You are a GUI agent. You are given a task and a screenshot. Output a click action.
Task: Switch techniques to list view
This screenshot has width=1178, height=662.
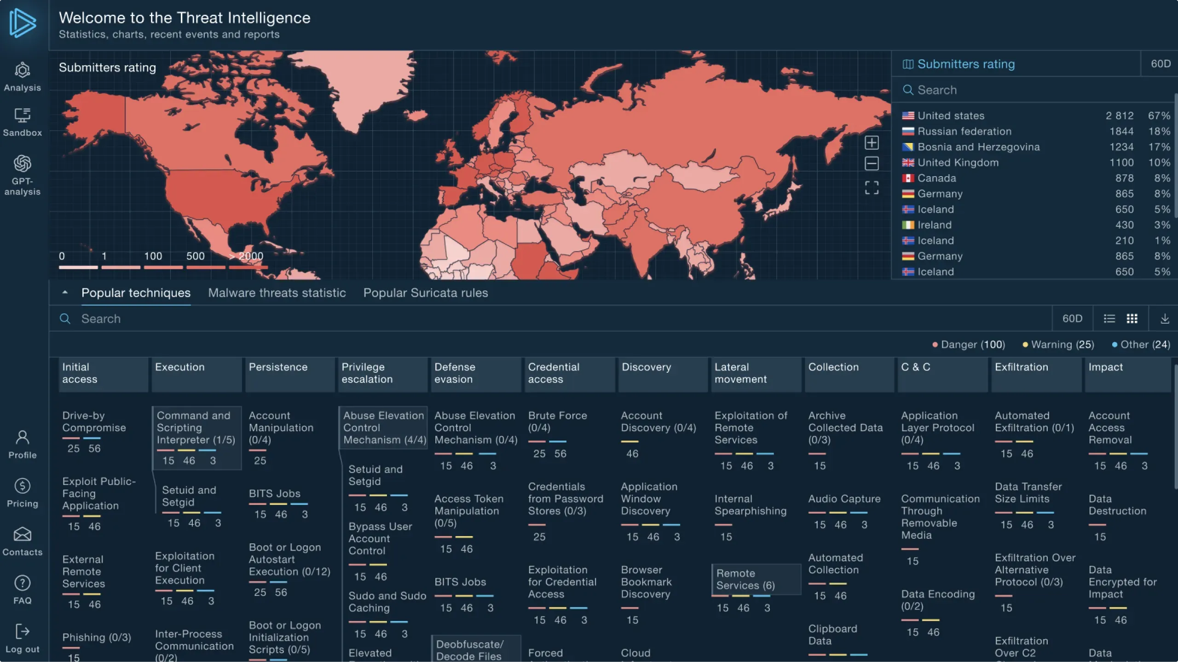1109,319
